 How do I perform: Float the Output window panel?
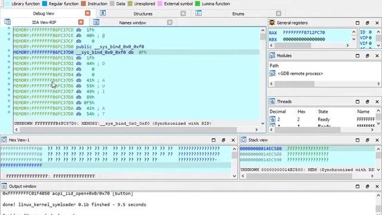pyautogui.click(x=368, y=186)
